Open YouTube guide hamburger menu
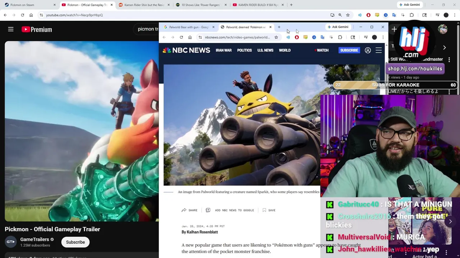Screen dimensions: 460x258 (x=11, y=29)
